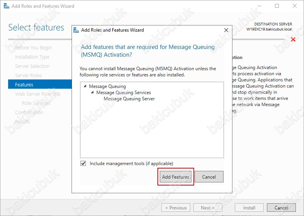Open Server Selection step

click(x=32, y=66)
